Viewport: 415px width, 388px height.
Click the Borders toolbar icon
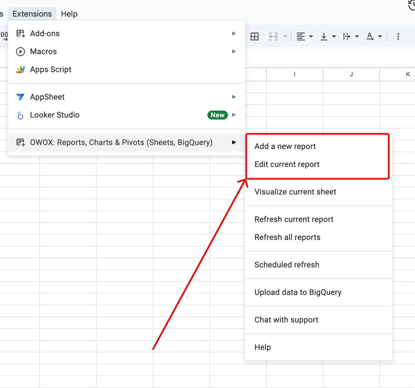[x=254, y=37]
